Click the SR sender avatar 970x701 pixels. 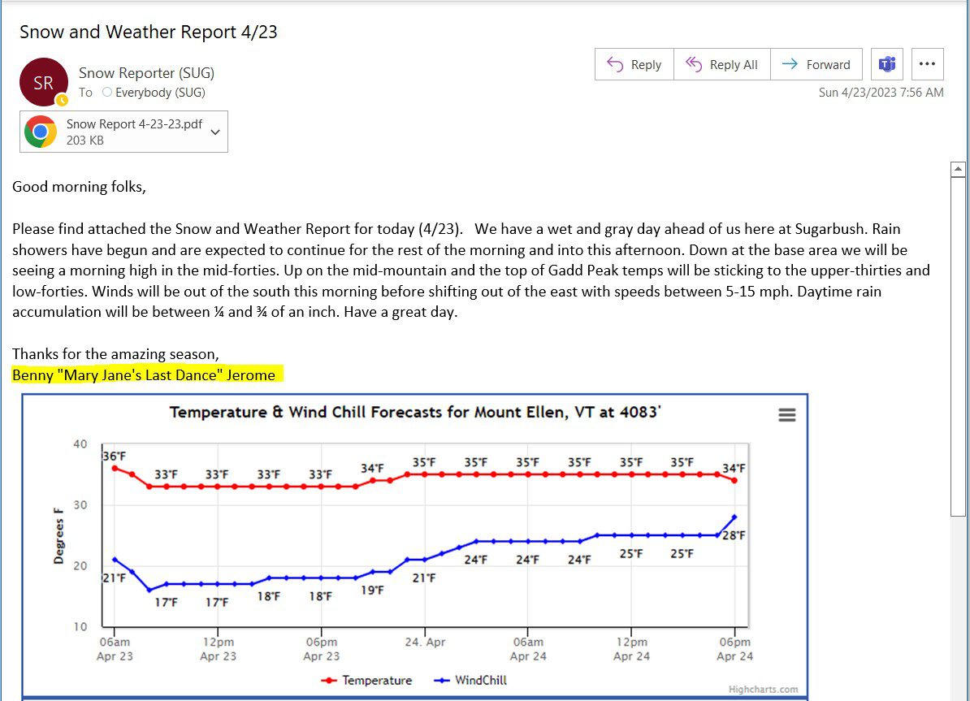pos(44,82)
